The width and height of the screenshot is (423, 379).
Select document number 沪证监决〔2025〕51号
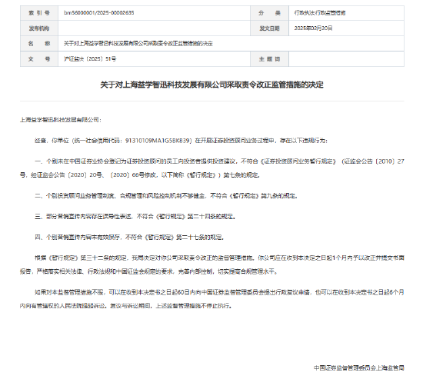point(90,58)
